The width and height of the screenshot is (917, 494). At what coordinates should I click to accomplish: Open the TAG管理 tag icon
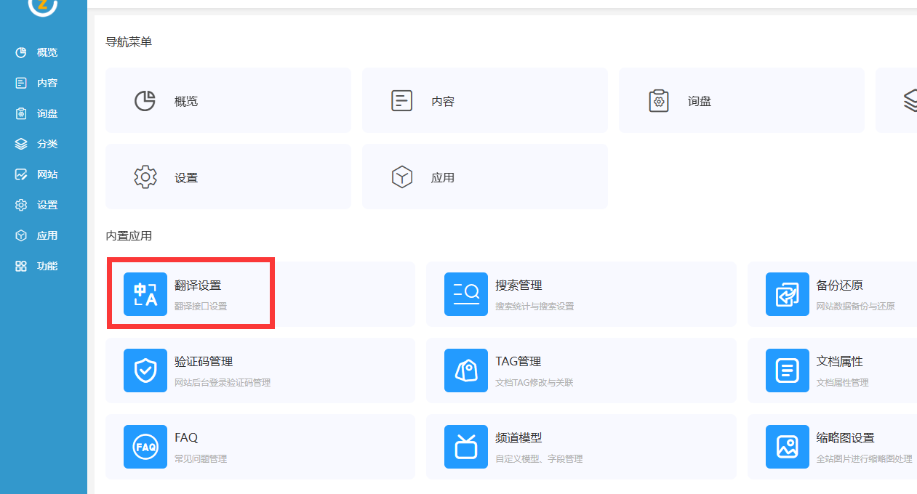(466, 370)
